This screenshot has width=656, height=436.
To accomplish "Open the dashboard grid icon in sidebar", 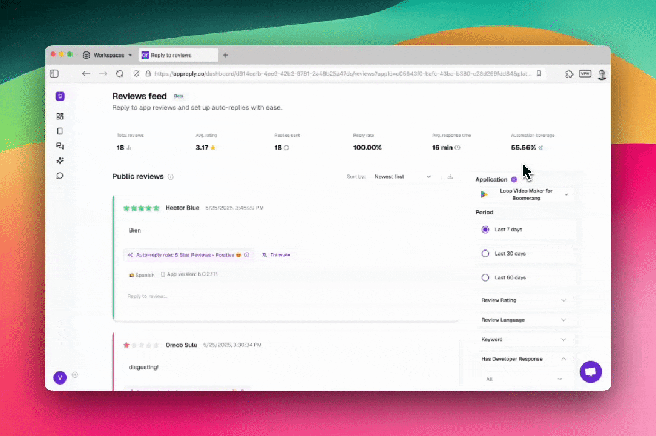I will coord(60,116).
